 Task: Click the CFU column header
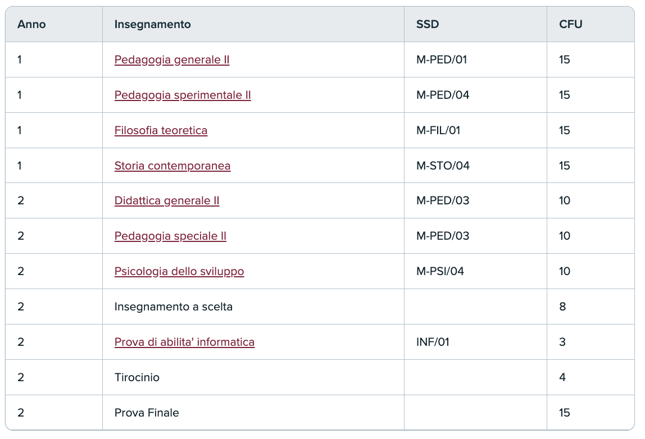[571, 24]
